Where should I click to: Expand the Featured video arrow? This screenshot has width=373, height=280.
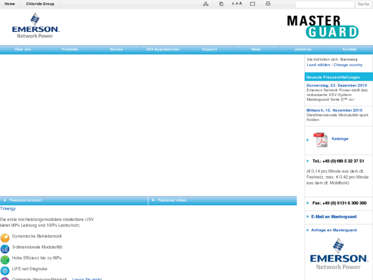point(153,200)
